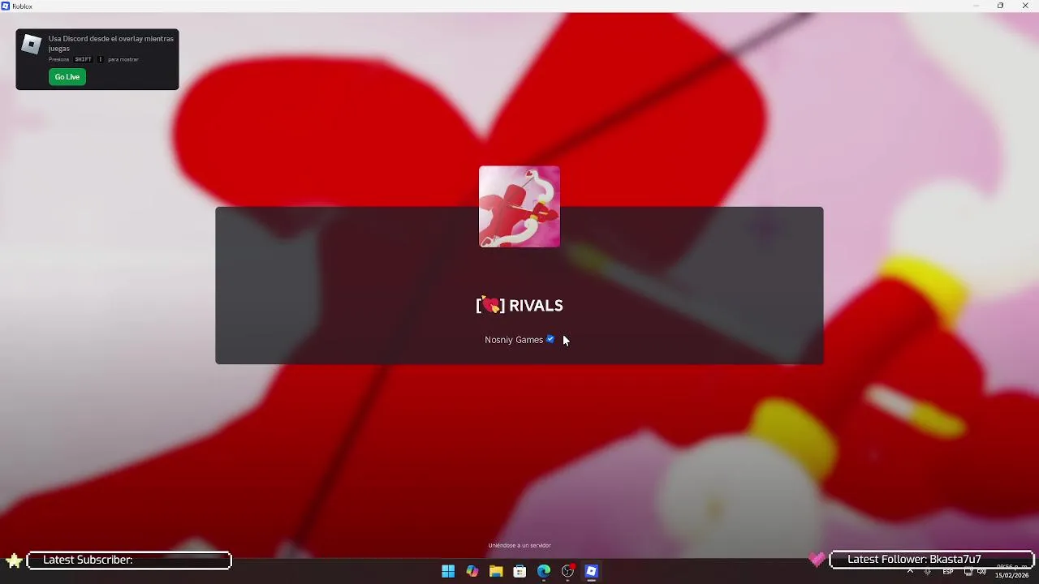Click the 'Usa Discord desde el overlay' message text

(x=111, y=43)
